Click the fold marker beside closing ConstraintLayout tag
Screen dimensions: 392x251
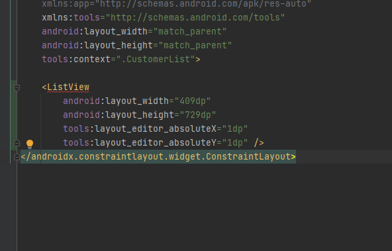pos(17,157)
